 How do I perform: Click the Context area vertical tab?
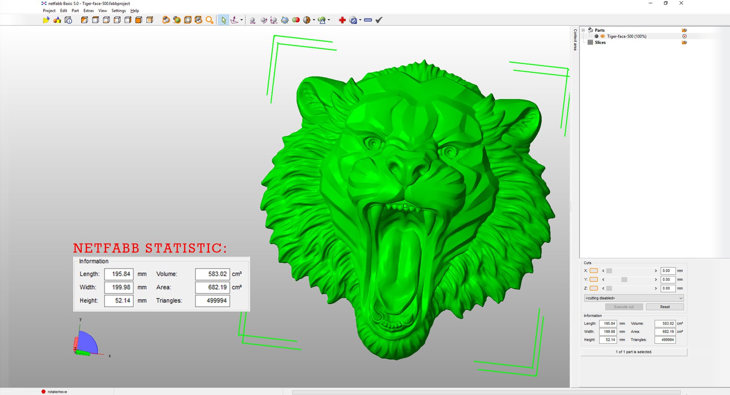[x=575, y=40]
